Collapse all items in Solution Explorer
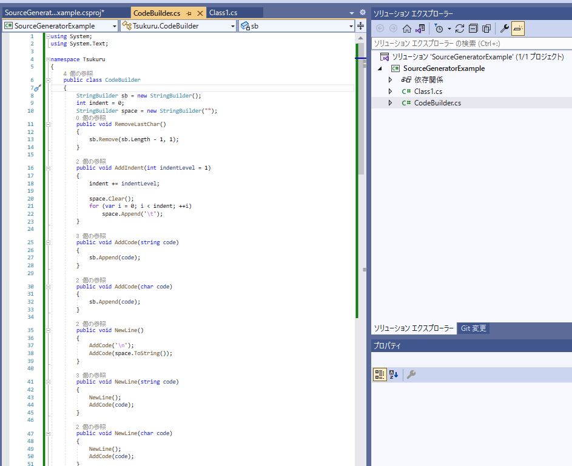The width and height of the screenshot is (572, 466). tap(474, 29)
